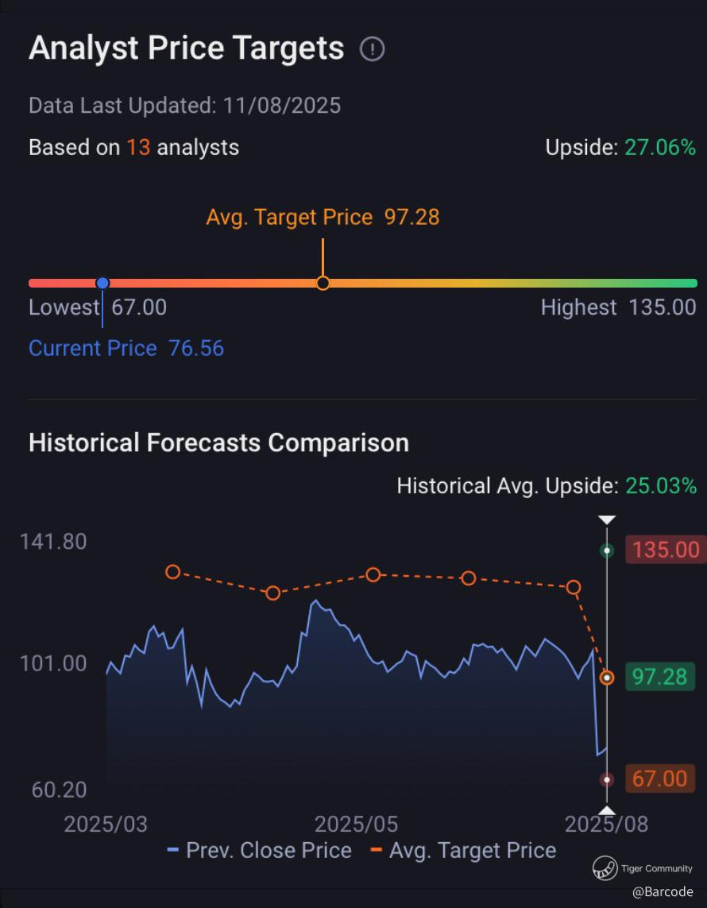
Task: Select the fifth orange target price data point
Action: point(574,587)
